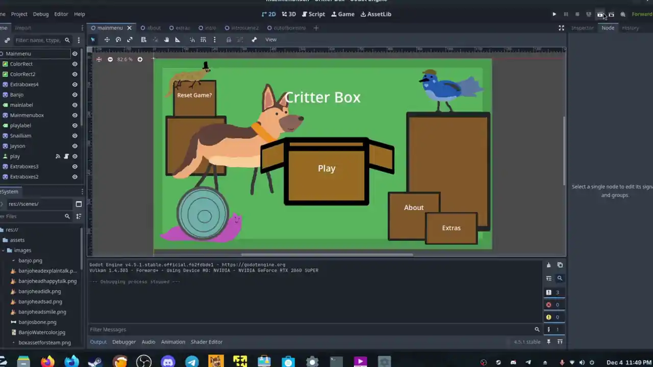Screen dimensions: 653x367
Task: Pause the running project
Action: [566, 14]
